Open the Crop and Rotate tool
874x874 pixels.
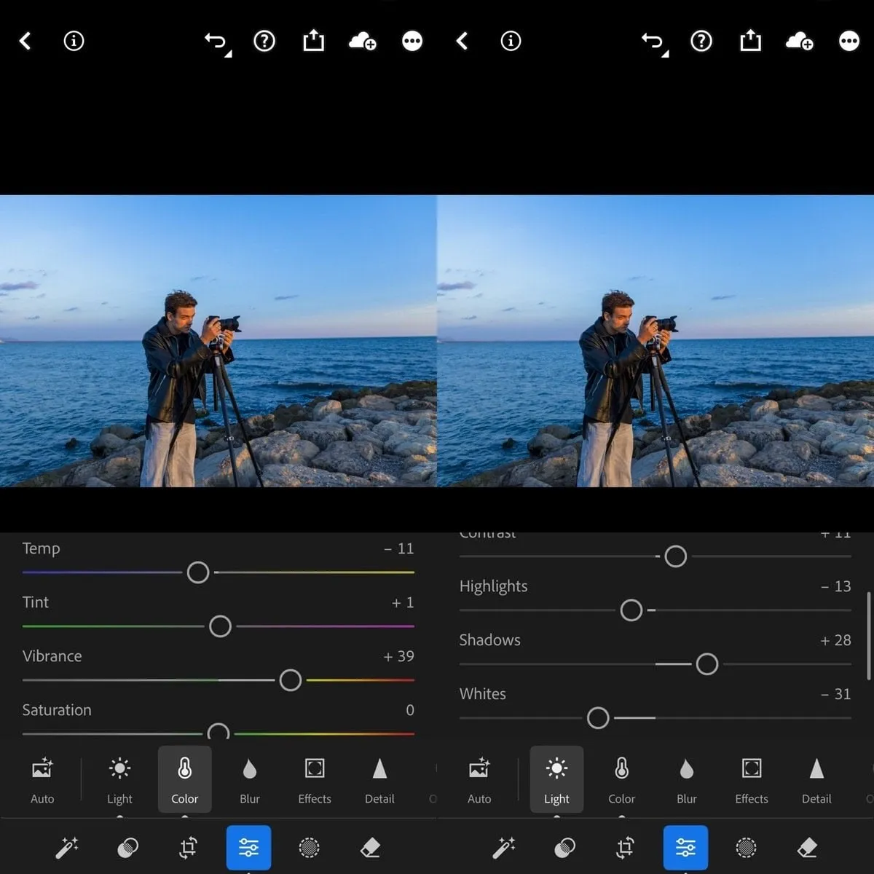tap(188, 848)
